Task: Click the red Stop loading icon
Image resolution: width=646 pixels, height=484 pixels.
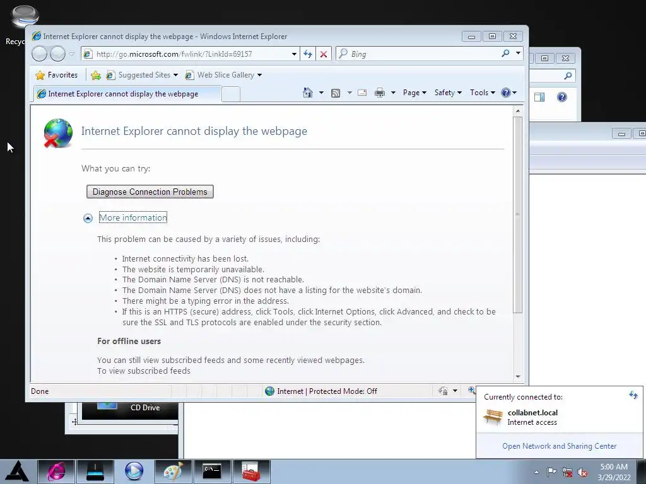Action: pos(324,54)
